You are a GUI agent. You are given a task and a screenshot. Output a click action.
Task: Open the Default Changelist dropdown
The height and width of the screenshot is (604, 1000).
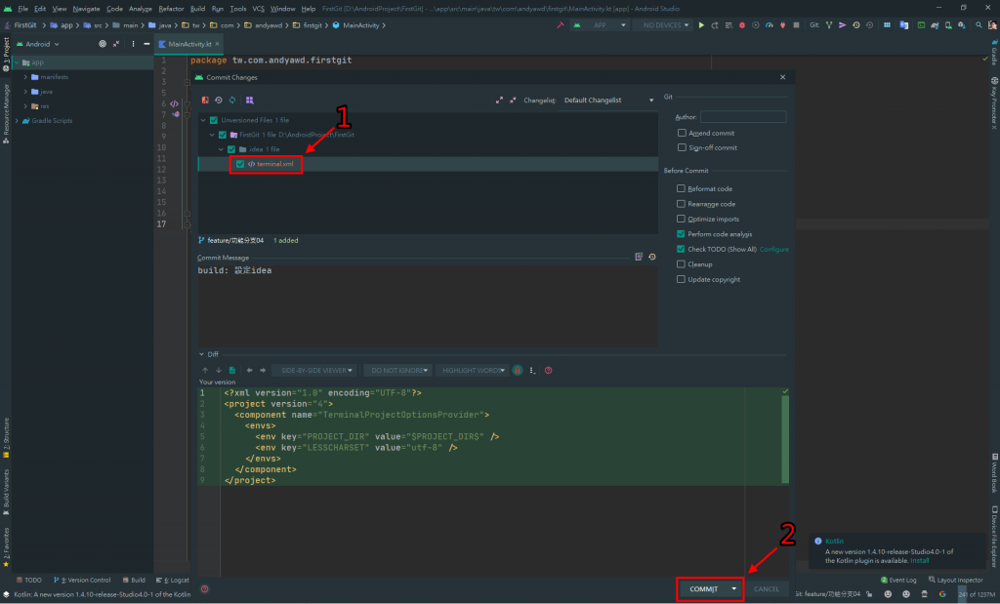608,101
